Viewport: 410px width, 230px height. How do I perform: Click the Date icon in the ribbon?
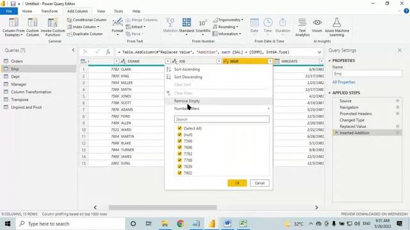254,23
